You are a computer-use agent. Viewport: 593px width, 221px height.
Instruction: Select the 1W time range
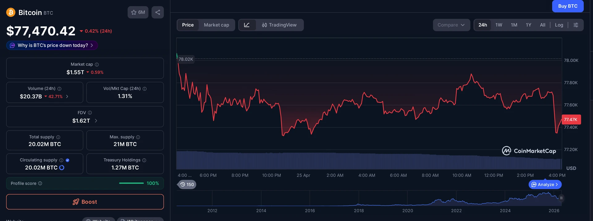[499, 25]
